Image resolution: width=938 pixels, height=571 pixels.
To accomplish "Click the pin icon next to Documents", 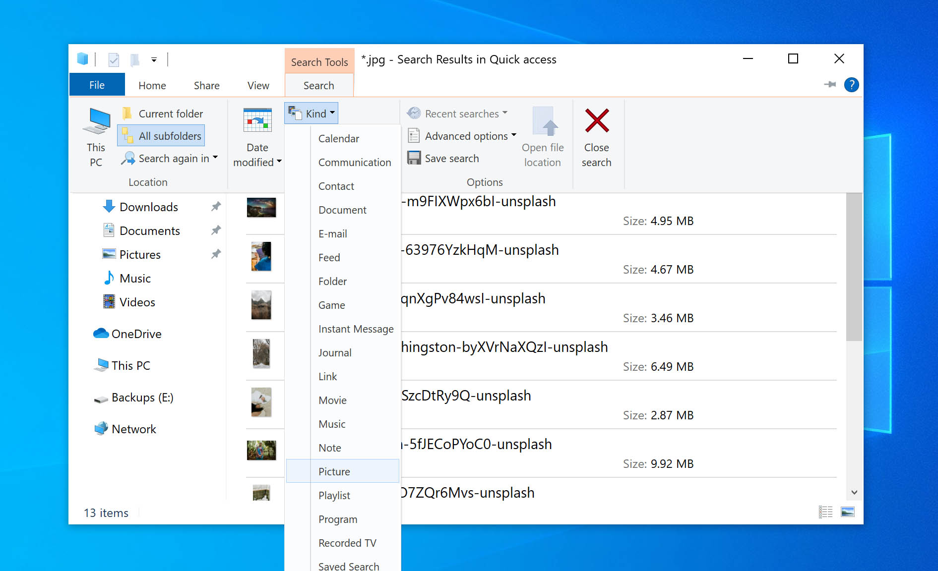I will click(x=216, y=230).
